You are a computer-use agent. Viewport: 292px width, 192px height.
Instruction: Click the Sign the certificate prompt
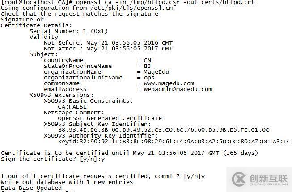(53, 159)
